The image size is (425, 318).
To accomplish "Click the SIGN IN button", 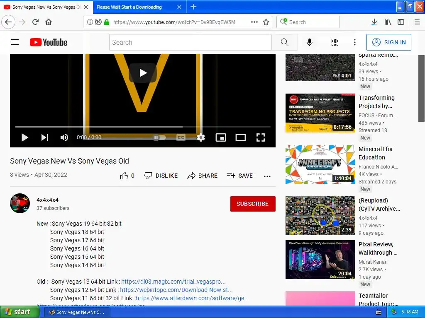I will tap(388, 42).
